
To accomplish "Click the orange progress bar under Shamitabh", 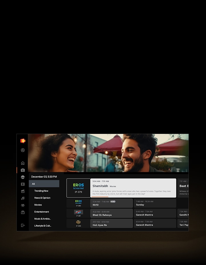I will (100, 197).
